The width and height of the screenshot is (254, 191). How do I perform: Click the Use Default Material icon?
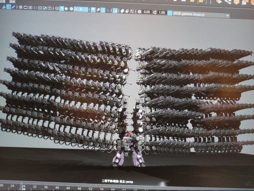coord(66,9)
